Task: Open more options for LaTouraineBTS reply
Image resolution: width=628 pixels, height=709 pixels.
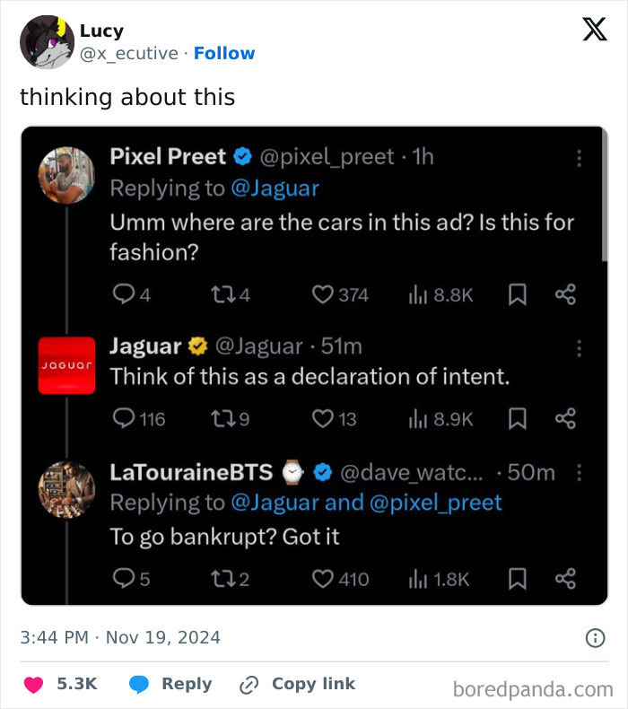Action: (580, 472)
